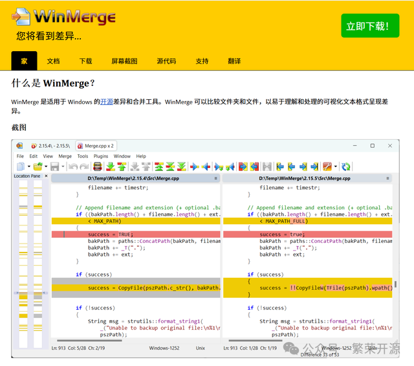Viewport: 414px width, 366px height.
Task: Open the Merge menu
Action: pyautogui.click(x=65, y=156)
